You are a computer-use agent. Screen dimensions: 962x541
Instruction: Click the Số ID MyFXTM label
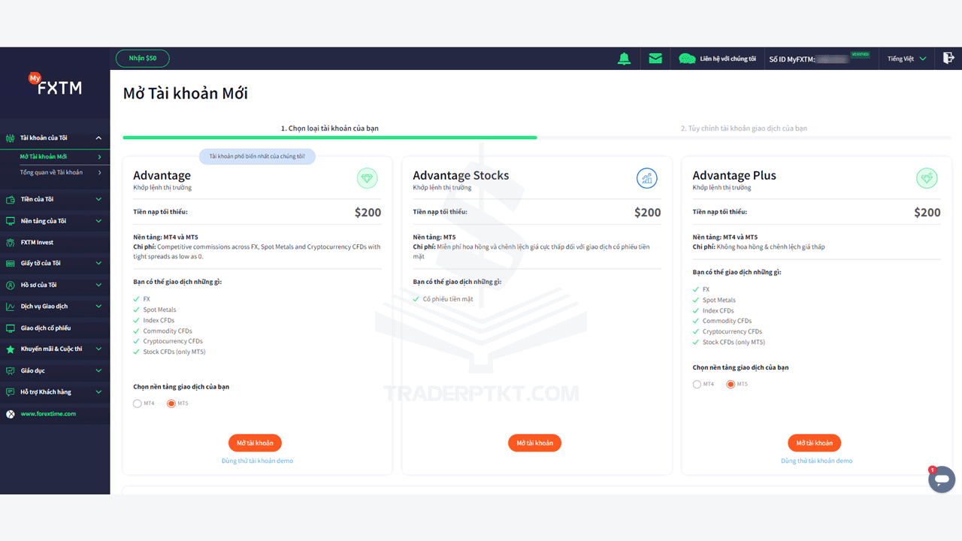(x=792, y=59)
